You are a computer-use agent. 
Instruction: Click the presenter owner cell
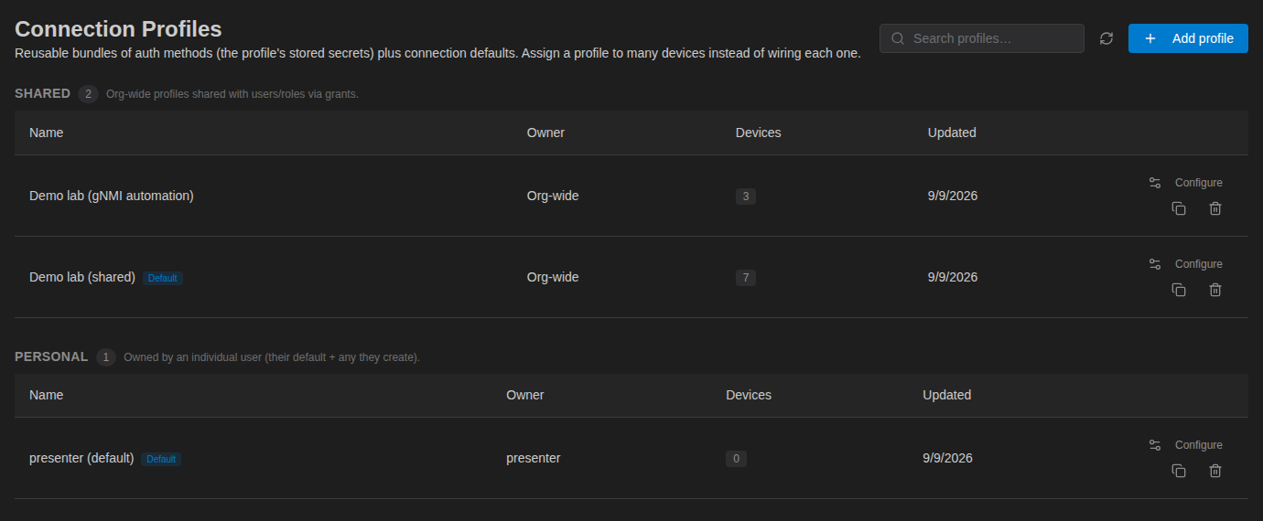534,458
